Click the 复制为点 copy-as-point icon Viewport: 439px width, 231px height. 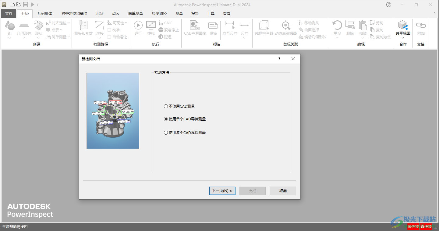373,37
